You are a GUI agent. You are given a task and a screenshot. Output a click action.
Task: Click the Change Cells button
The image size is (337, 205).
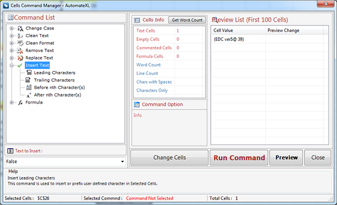click(x=169, y=158)
